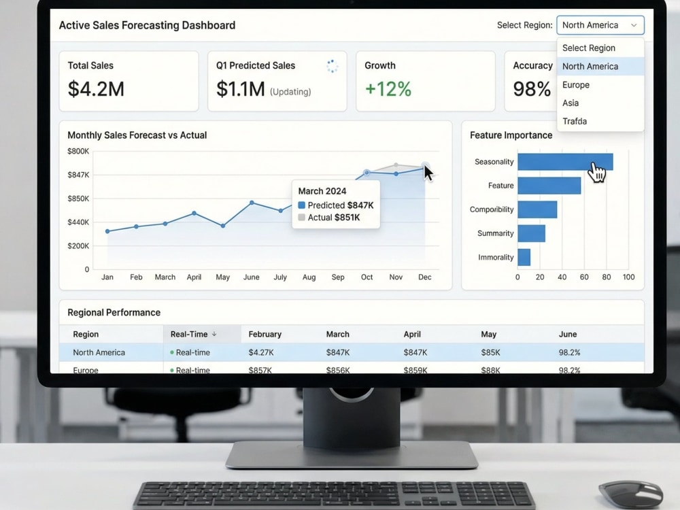Select the North America table row name

tap(99, 352)
